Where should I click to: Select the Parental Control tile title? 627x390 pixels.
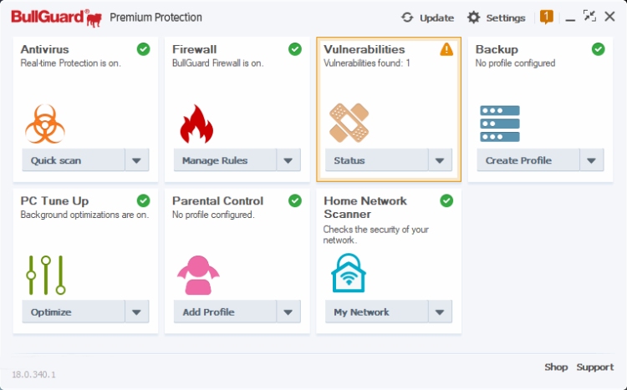pos(217,200)
